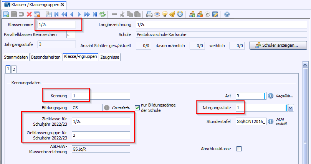Jump to the first record
311x164 pixels.
56,15
